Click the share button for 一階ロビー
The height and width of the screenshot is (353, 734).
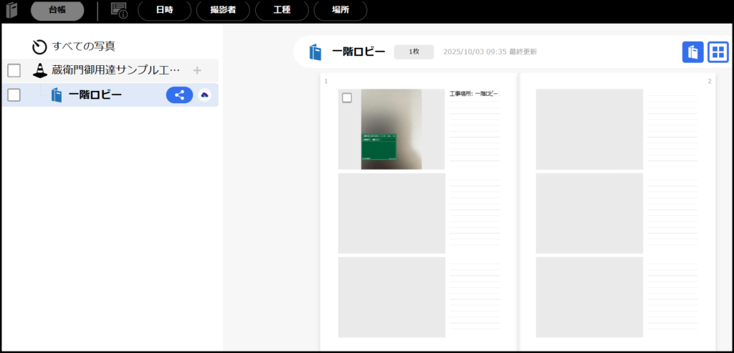tap(179, 95)
